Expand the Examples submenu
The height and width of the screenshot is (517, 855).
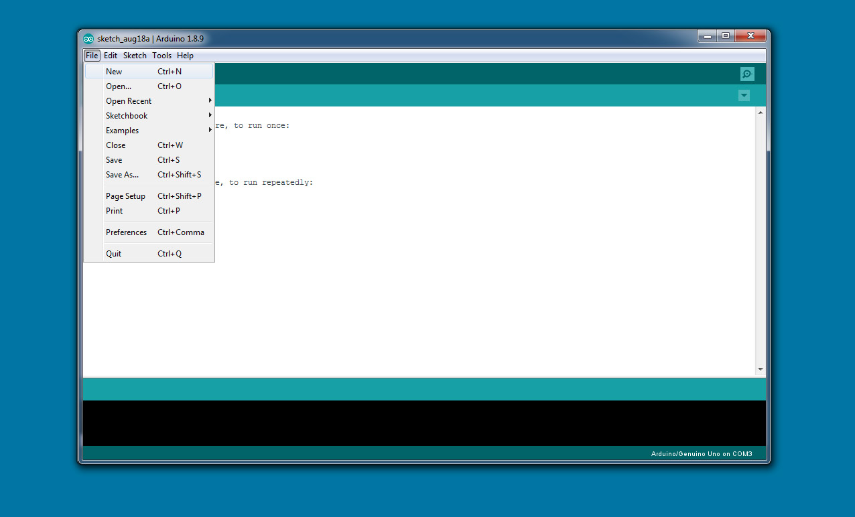click(x=149, y=131)
